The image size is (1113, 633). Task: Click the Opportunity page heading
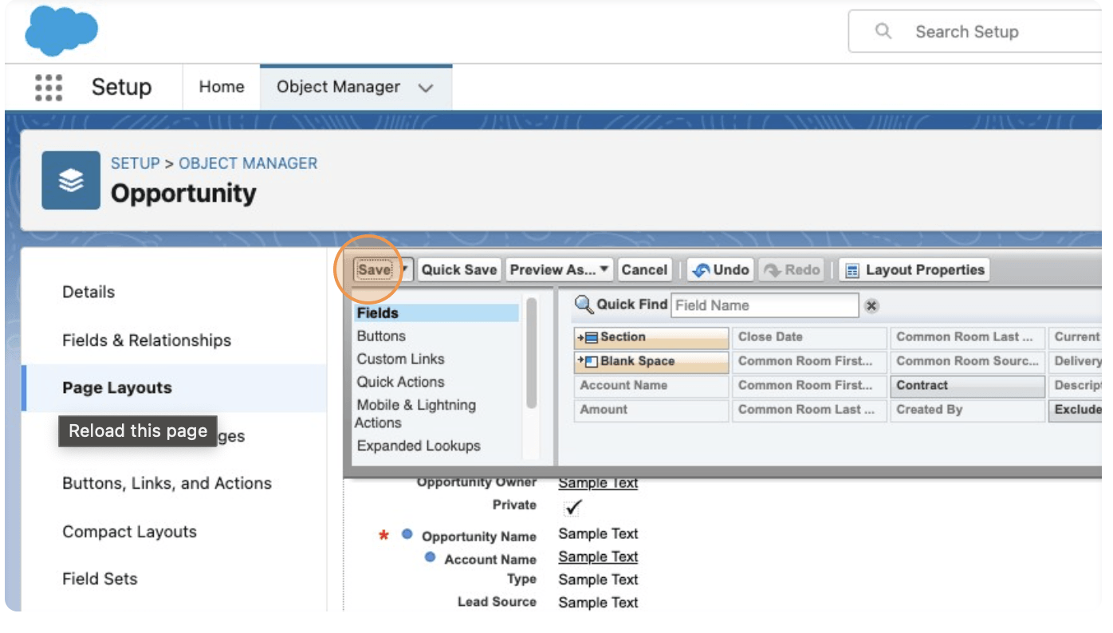coord(183,194)
